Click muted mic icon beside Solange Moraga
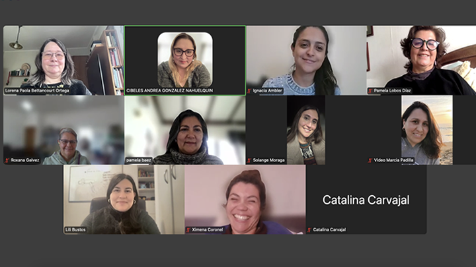 249,160
